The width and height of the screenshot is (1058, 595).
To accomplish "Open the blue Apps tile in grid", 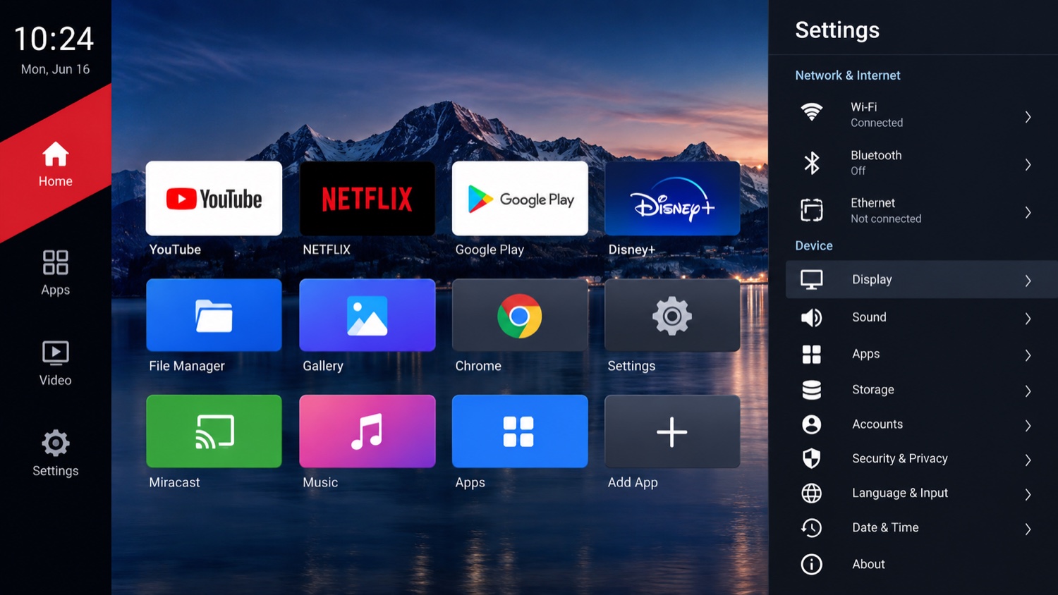I will point(520,431).
